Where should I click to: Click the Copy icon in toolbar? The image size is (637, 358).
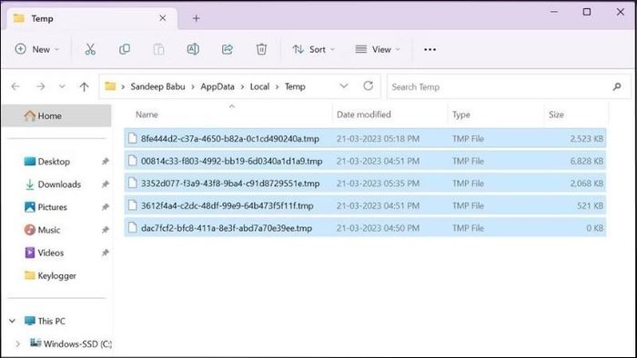[x=125, y=49]
